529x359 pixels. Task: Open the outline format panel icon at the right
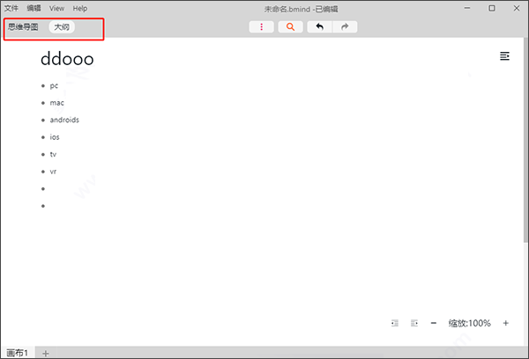pyautogui.click(x=504, y=56)
